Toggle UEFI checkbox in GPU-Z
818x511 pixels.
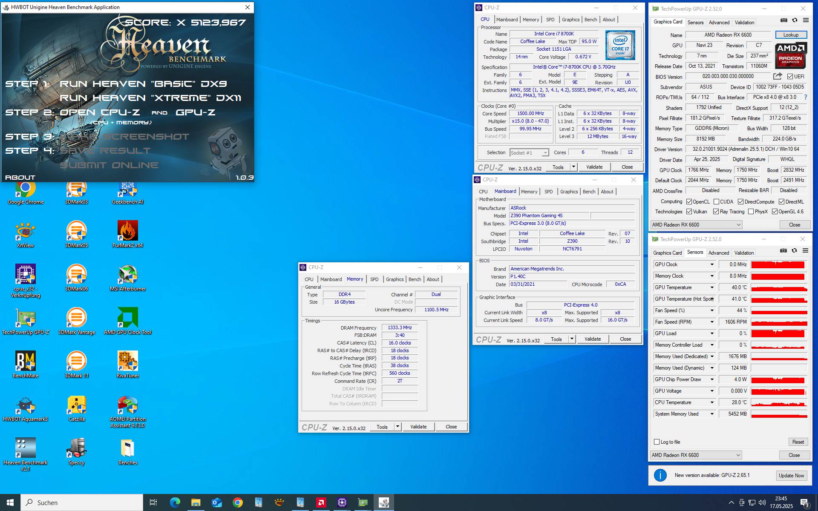tap(790, 77)
